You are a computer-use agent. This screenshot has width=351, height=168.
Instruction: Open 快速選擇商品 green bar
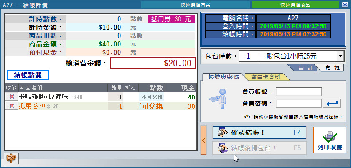point(298,5)
